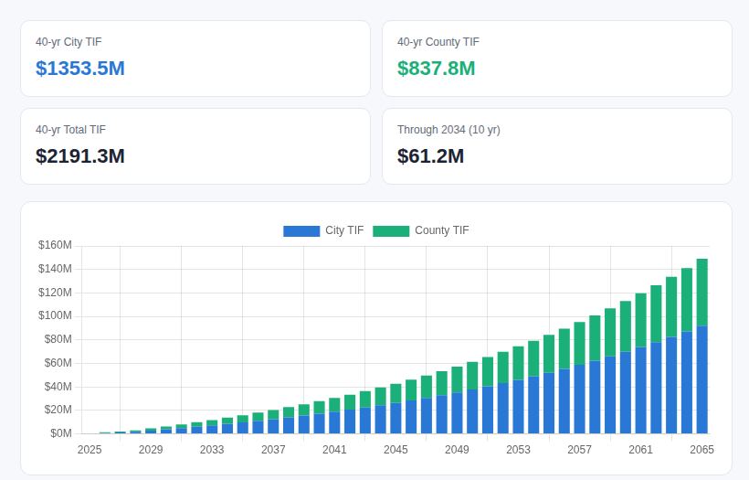Click the 40-yr City TIF card title

pyautogui.click(x=69, y=42)
